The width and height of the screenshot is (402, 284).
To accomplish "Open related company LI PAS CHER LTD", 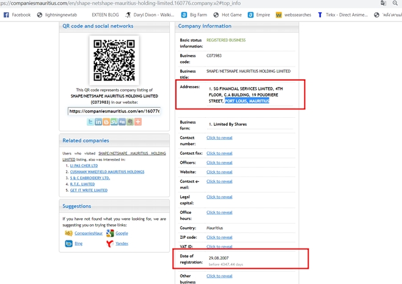I will pos(84,166).
